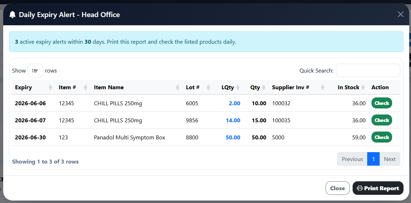Focus the Quick Search input field
This screenshot has width=411, height=203.
tap(368, 70)
